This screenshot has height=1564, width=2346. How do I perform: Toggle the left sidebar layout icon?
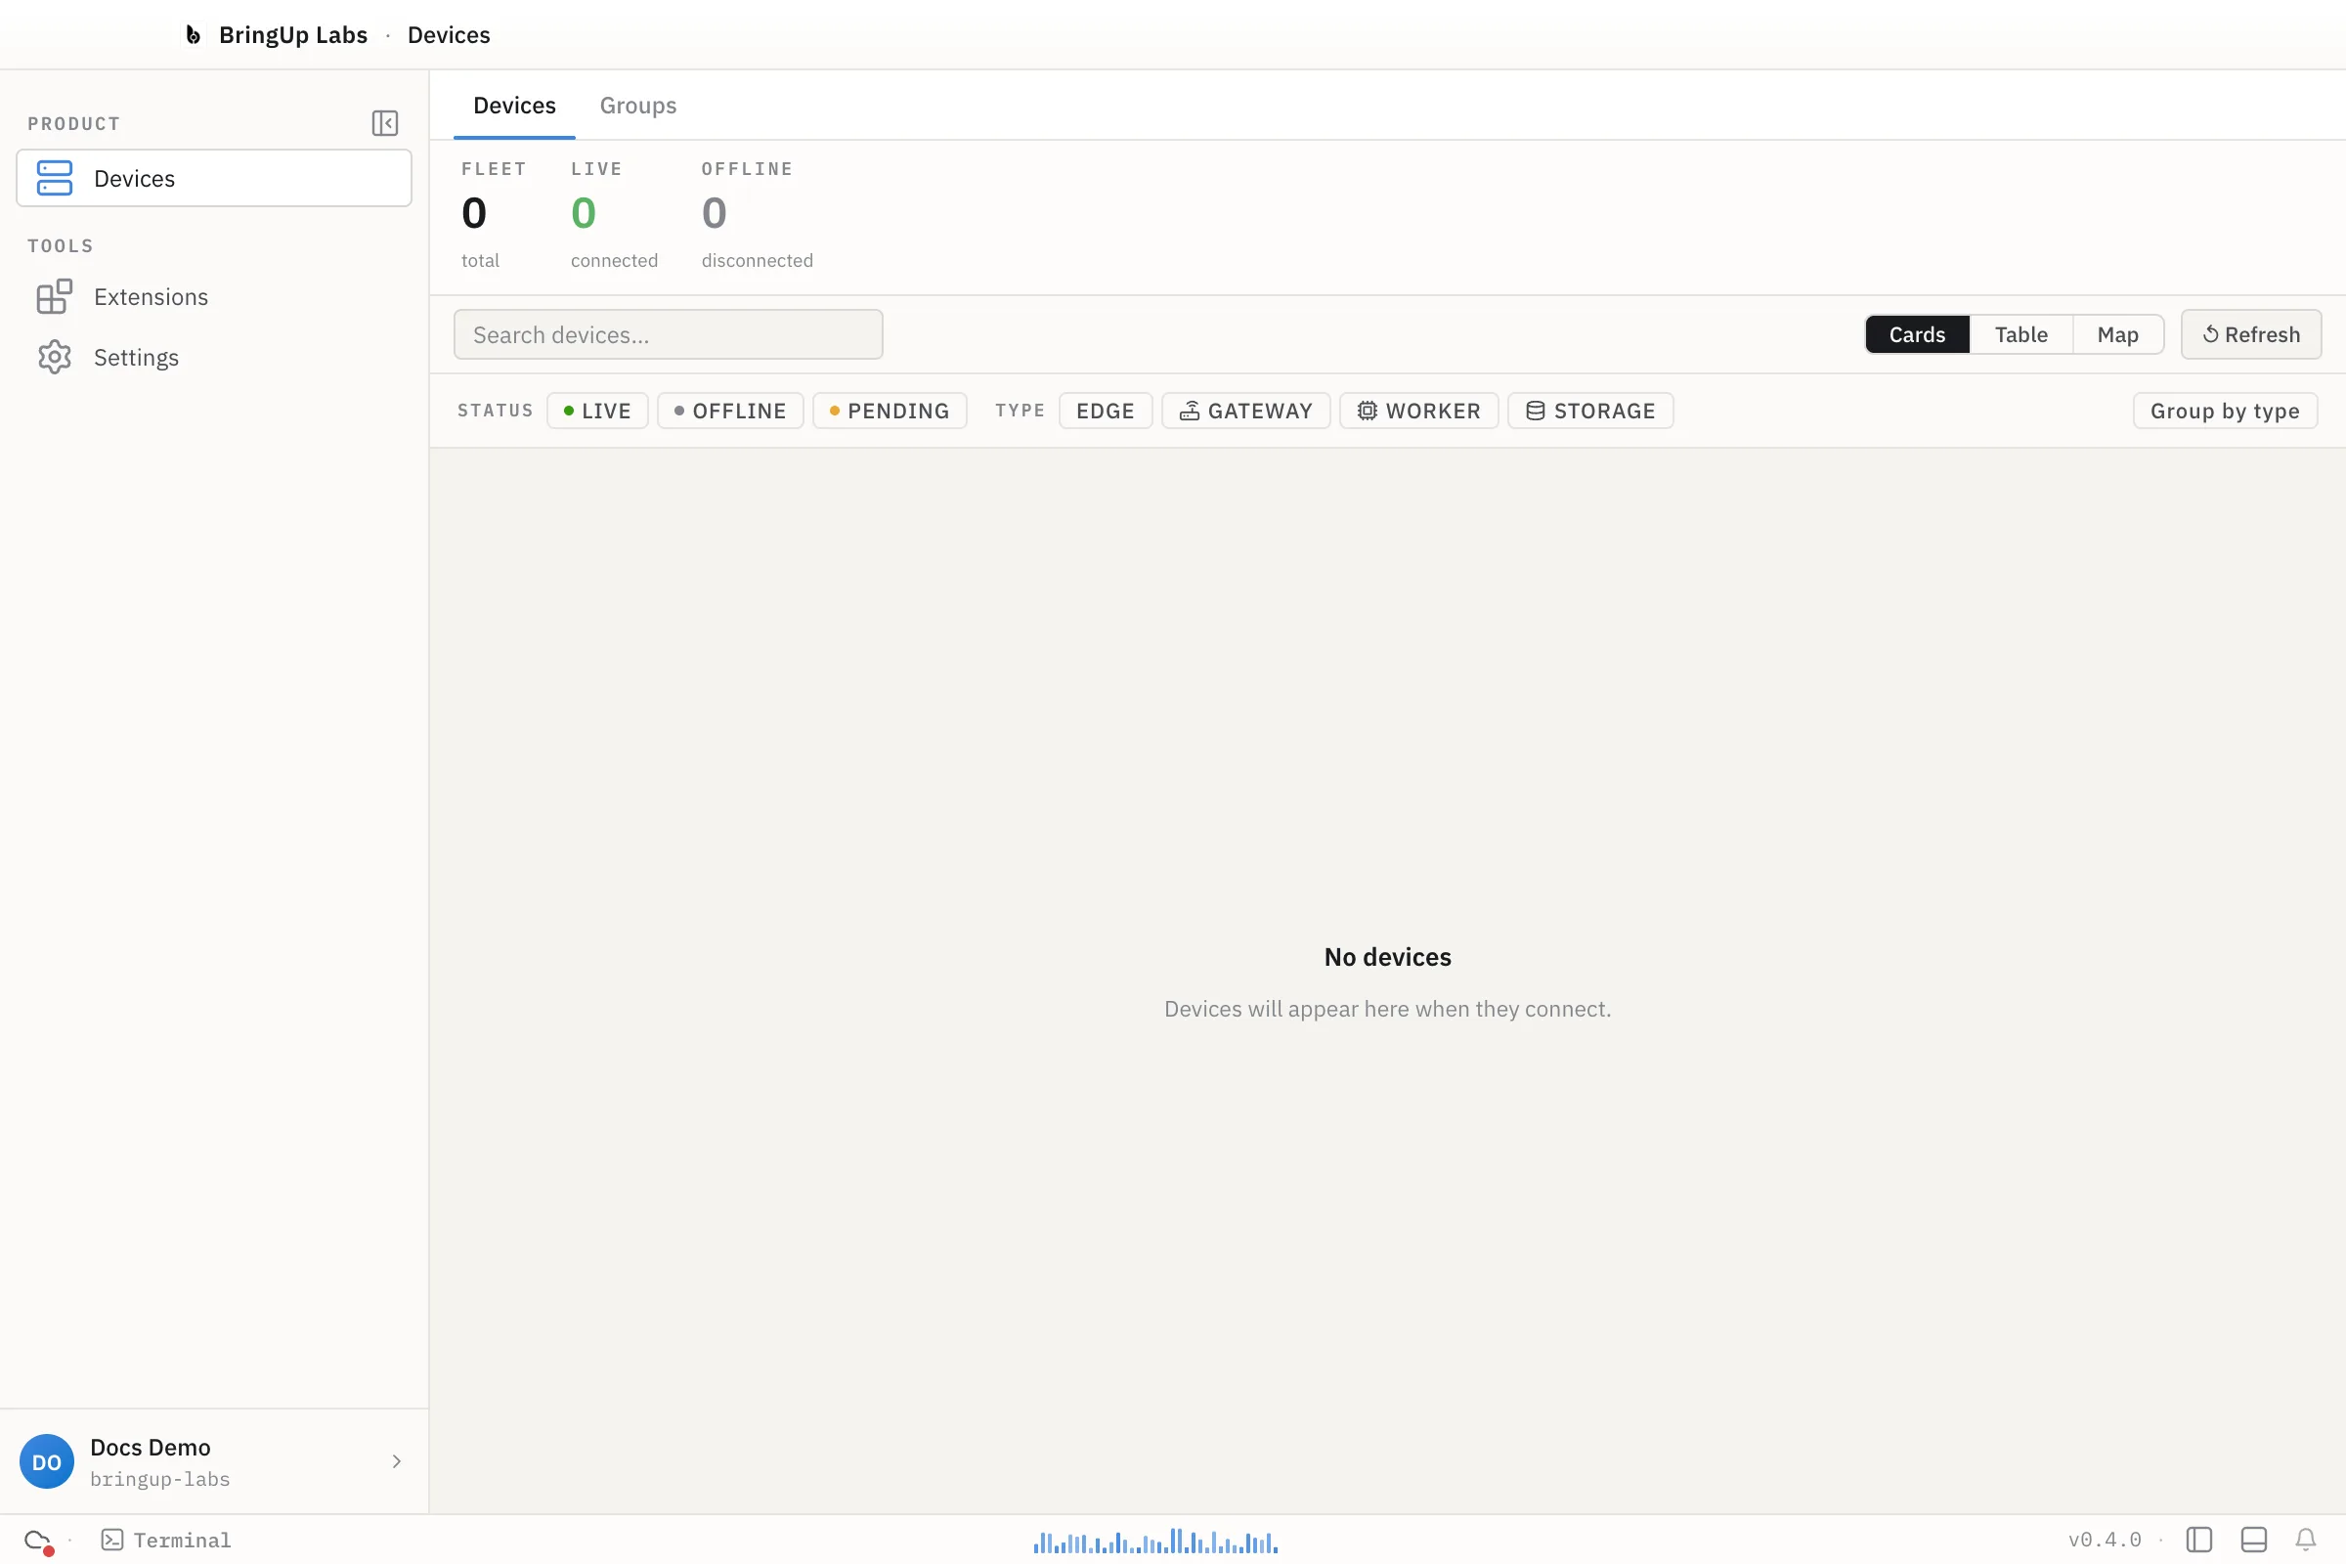2198,1541
